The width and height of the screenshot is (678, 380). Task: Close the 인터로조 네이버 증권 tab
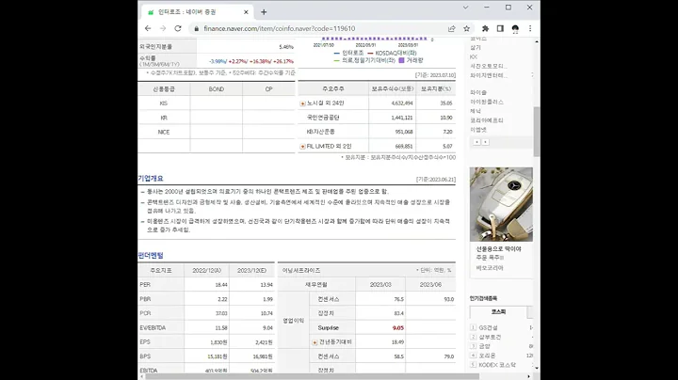pos(246,12)
